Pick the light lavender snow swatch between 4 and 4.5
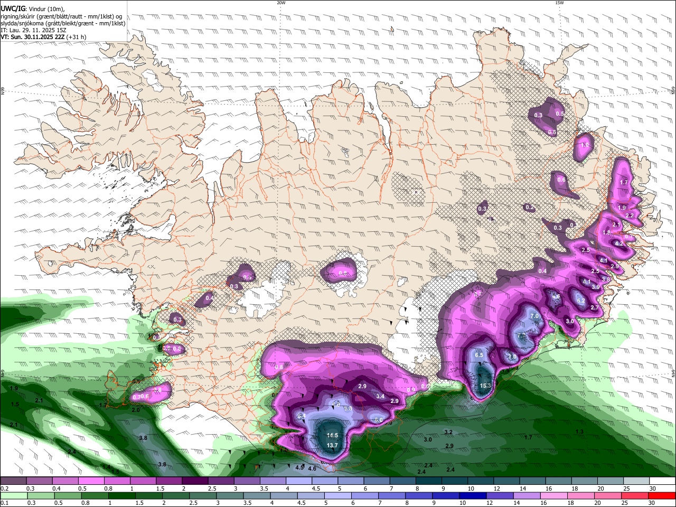The height and width of the screenshot is (507, 676). click(x=298, y=481)
